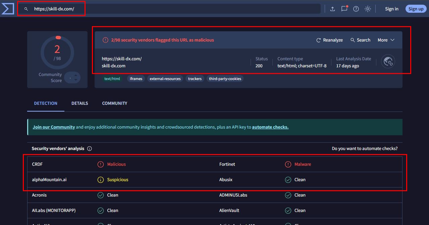The height and width of the screenshot is (225, 429).
Task: Click the Sign up button
Action: (x=416, y=9)
